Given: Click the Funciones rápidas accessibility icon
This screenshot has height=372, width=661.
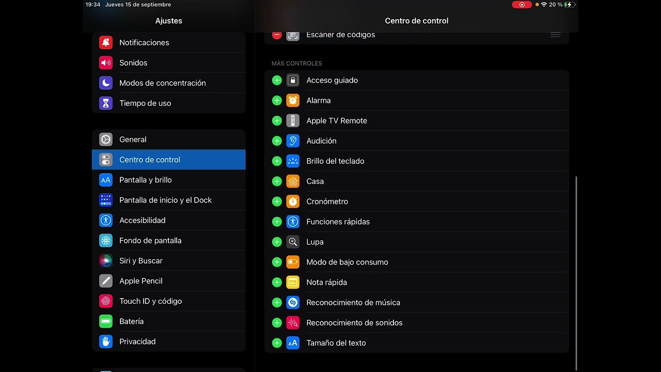Looking at the screenshot, I should 293,221.
